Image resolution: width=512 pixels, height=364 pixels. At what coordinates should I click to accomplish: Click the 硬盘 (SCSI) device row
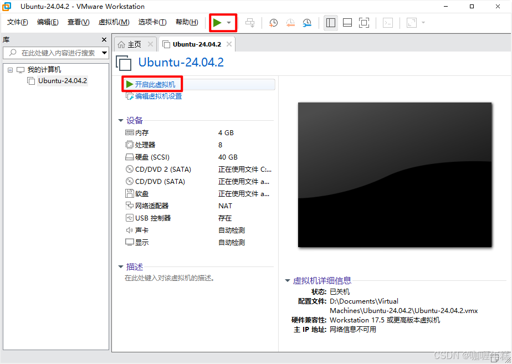(x=198, y=157)
